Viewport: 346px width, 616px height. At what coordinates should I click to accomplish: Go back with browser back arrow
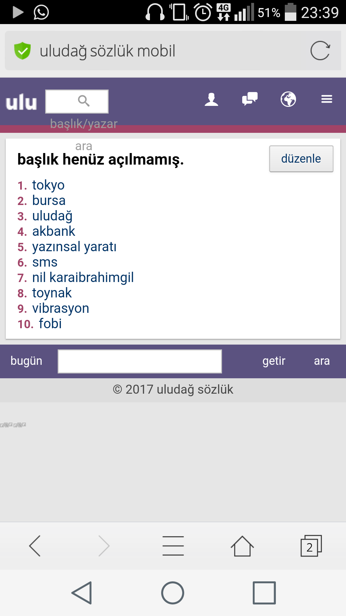click(x=35, y=546)
